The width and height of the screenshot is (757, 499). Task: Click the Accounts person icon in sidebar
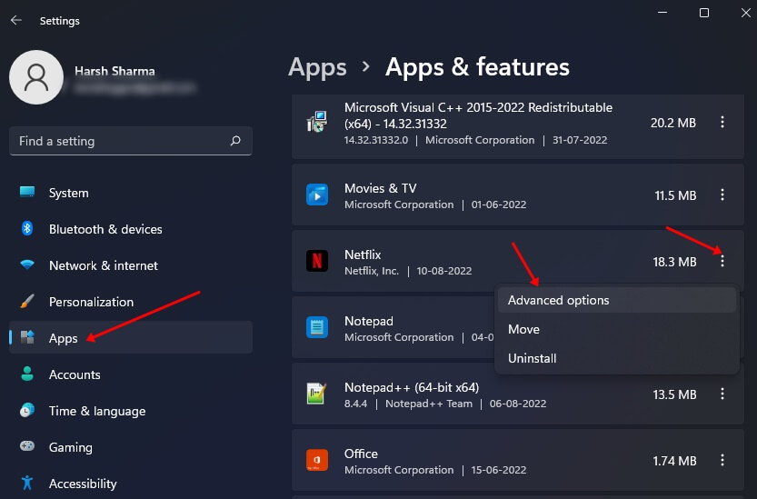[x=27, y=374]
